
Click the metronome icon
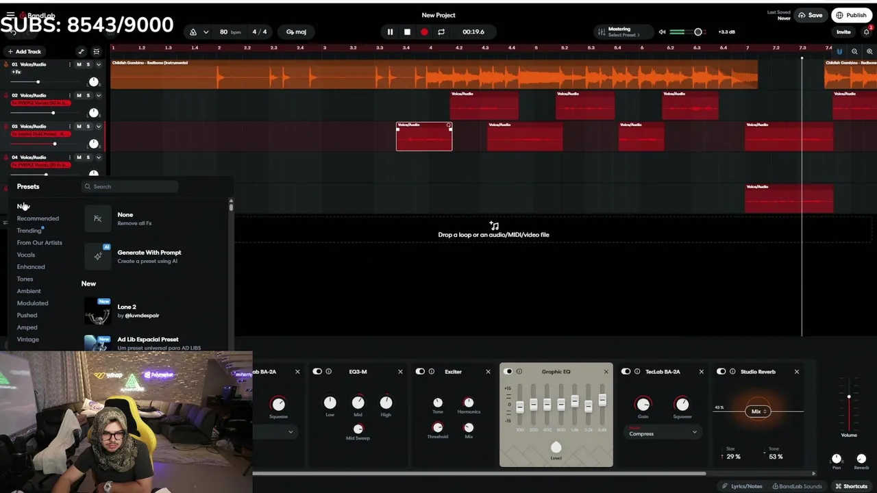point(193,32)
